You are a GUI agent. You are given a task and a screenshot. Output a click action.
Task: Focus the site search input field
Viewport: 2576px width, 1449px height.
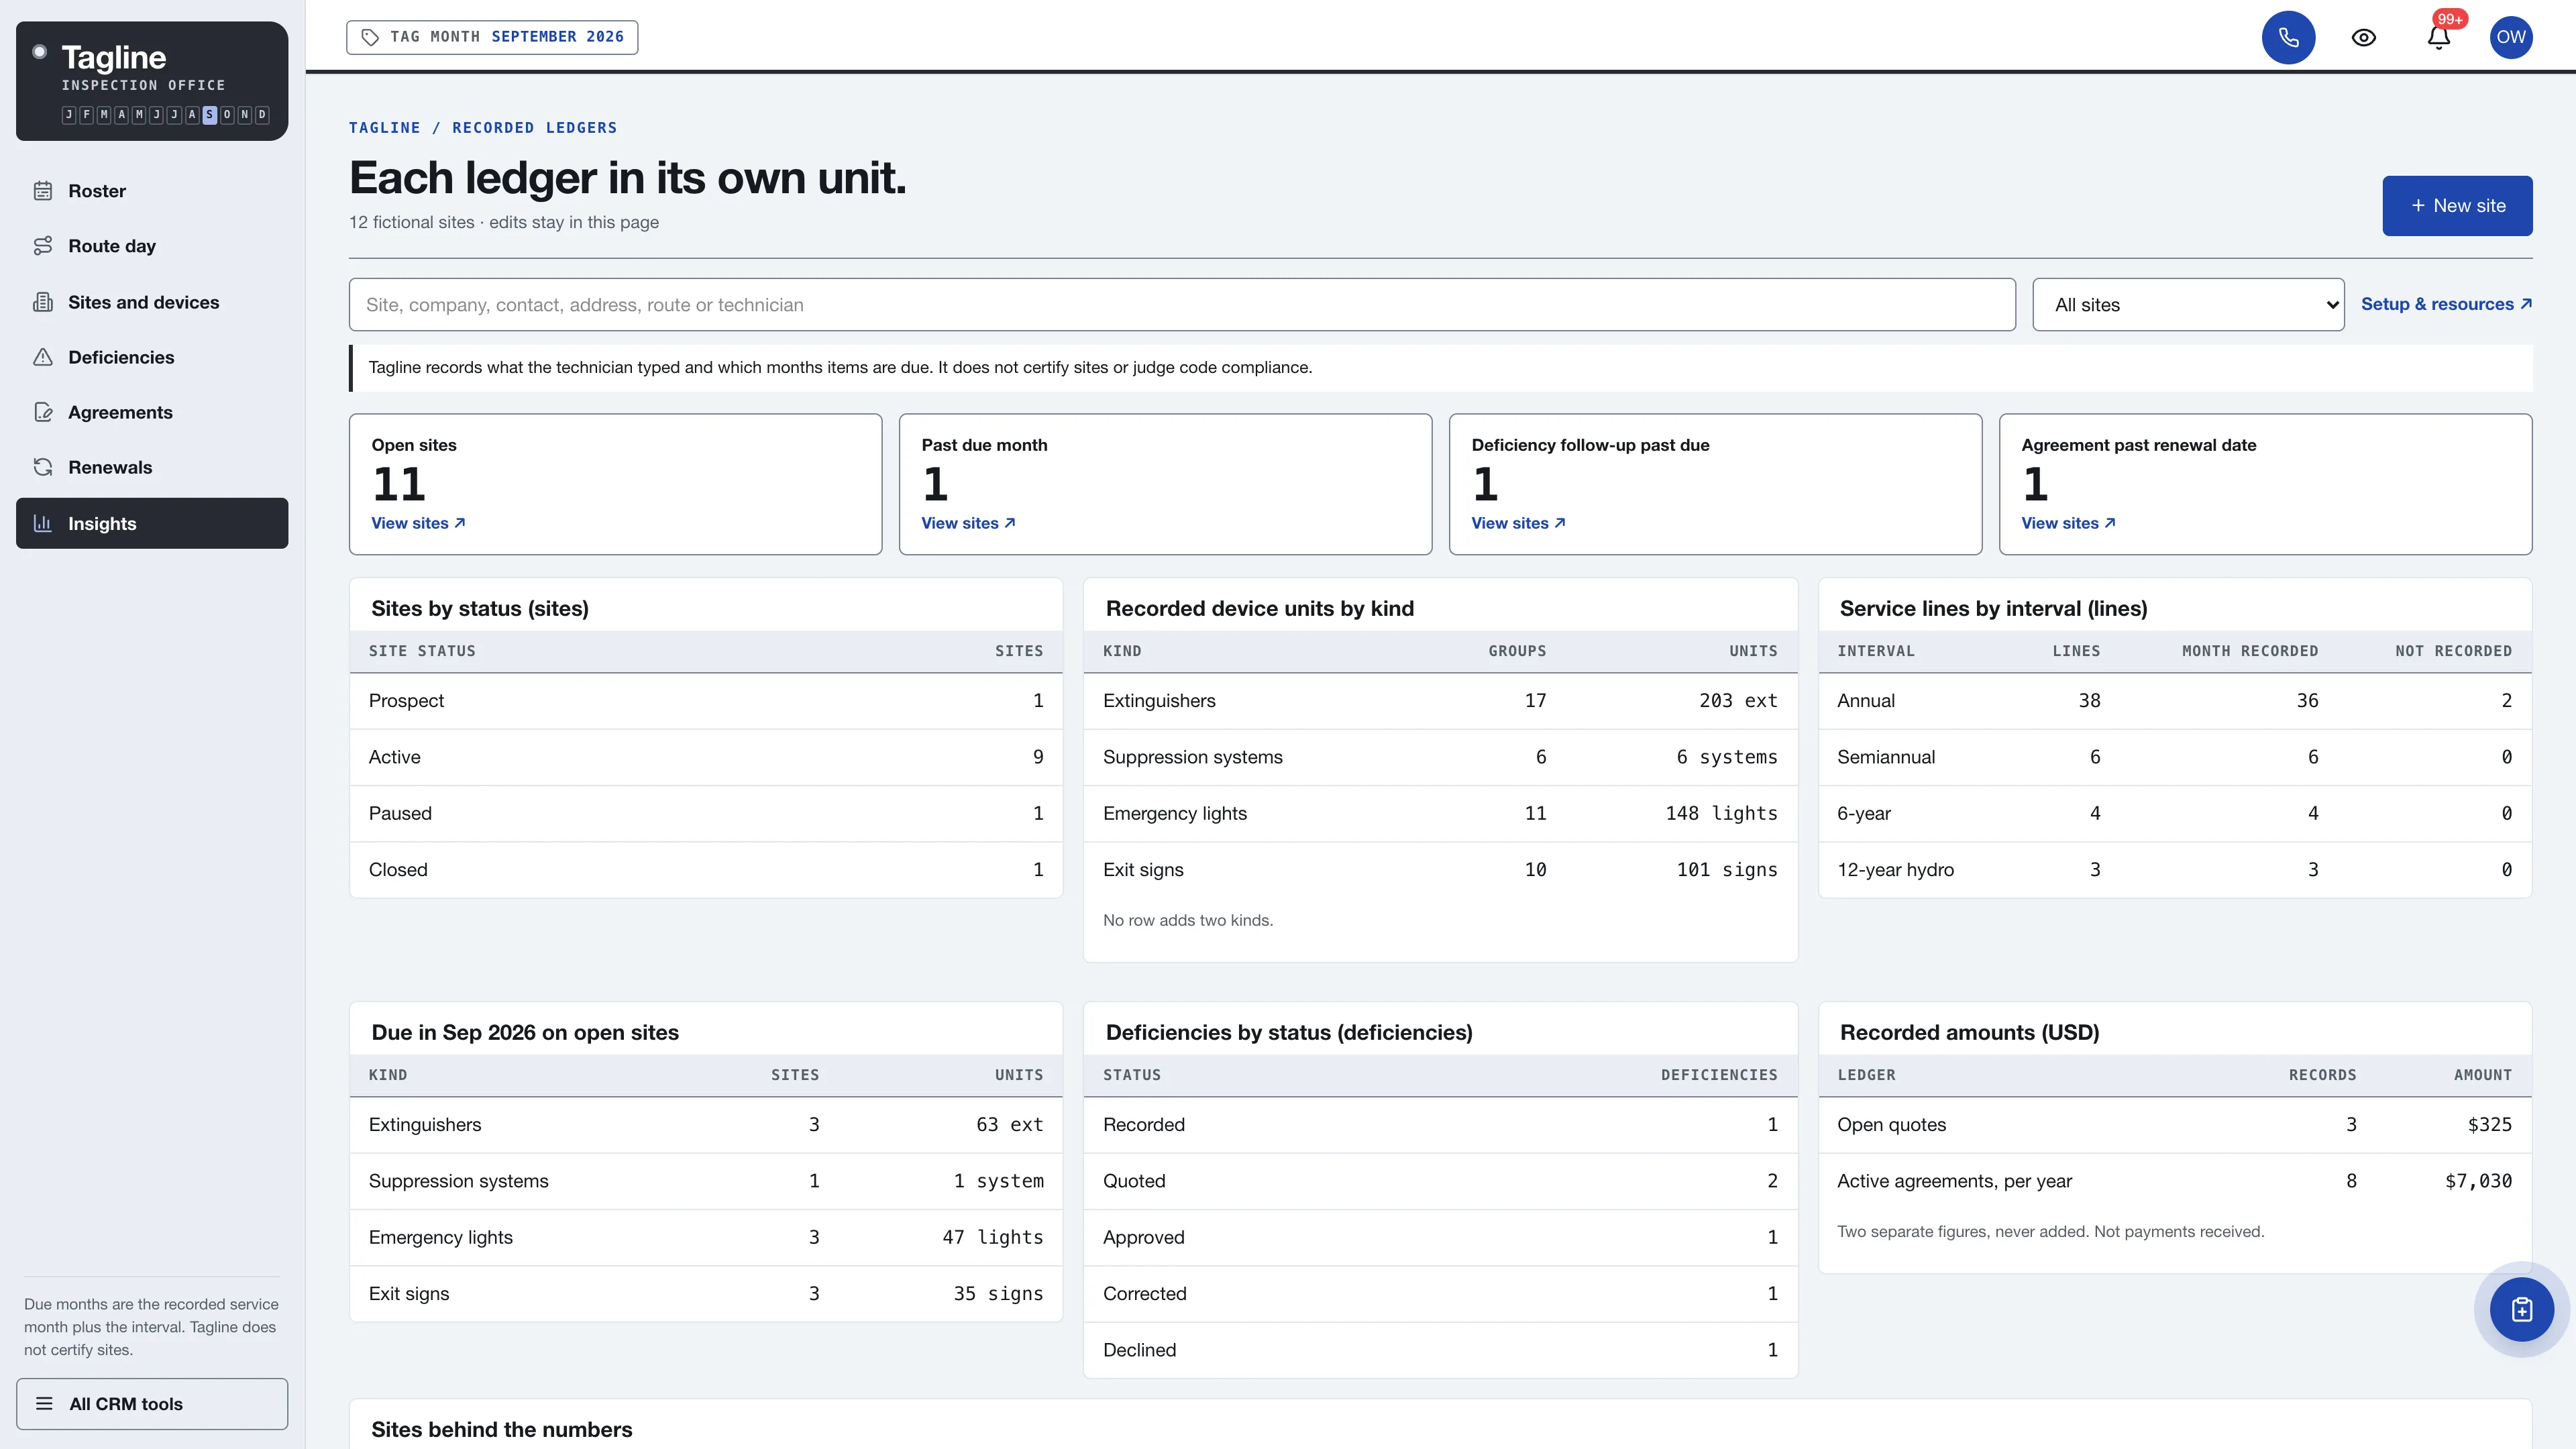click(x=1182, y=304)
